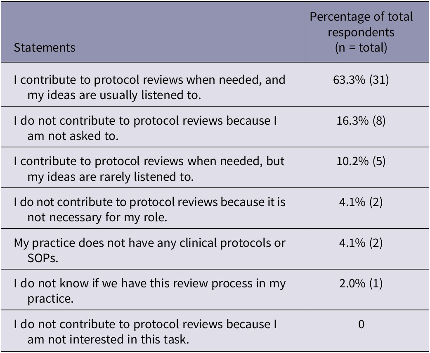Click the word 'practice.' on its own line

(50, 298)
